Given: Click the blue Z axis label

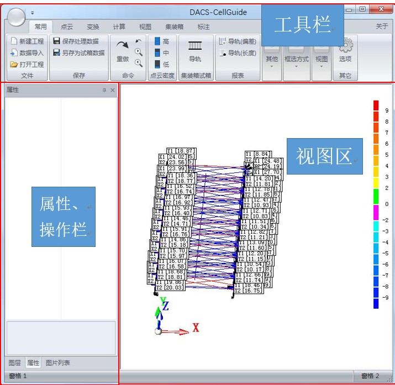Looking at the screenshot, I should tap(166, 306).
